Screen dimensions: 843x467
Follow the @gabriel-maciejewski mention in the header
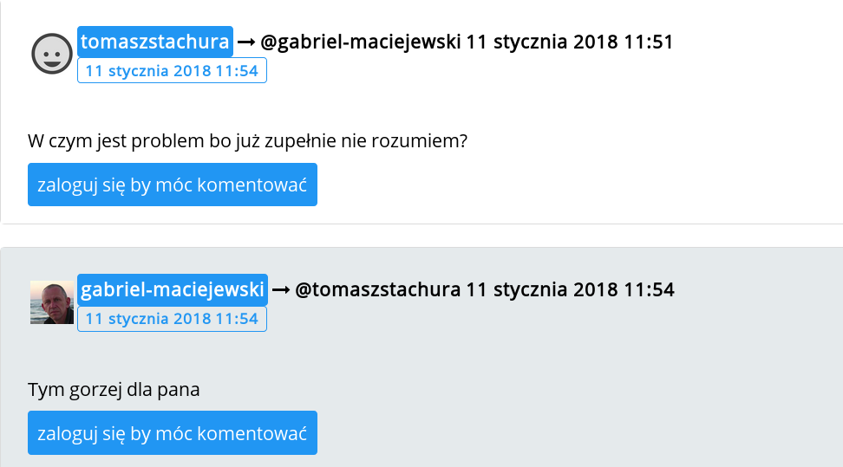pyautogui.click(x=360, y=42)
